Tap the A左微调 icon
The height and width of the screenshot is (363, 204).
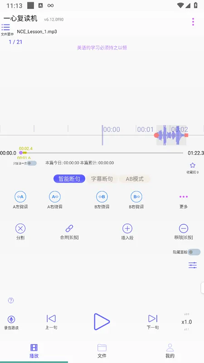click(x=20, y=197)
